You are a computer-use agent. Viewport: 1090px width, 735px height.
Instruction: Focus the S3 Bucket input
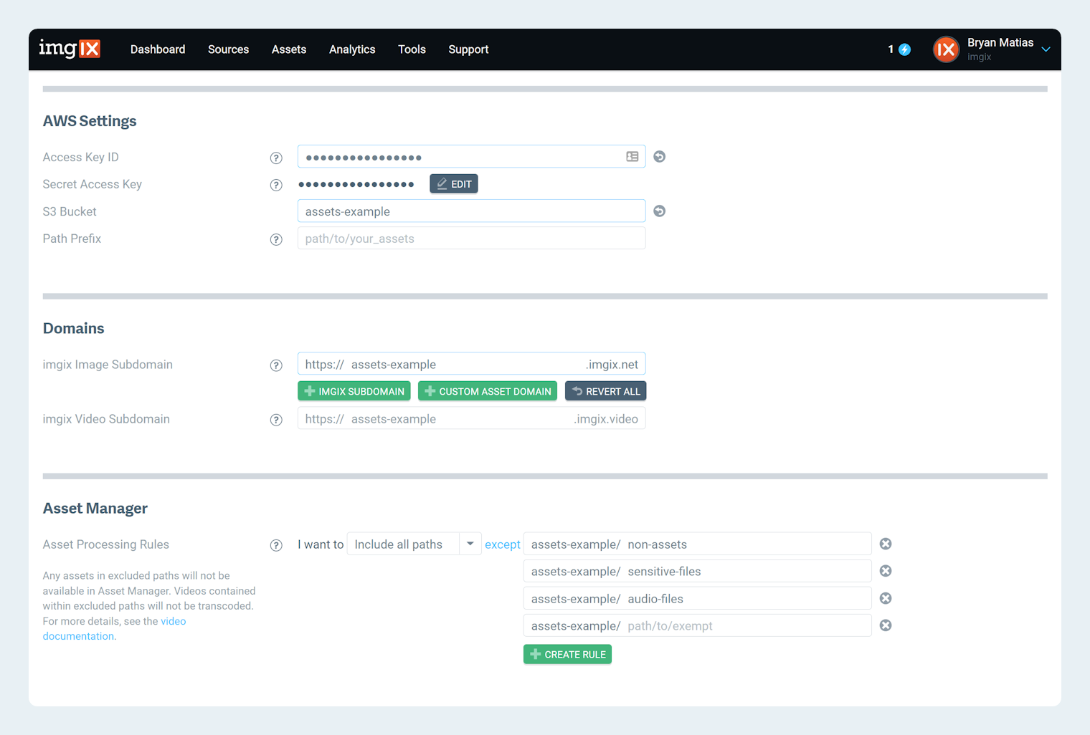pos(471,211)
